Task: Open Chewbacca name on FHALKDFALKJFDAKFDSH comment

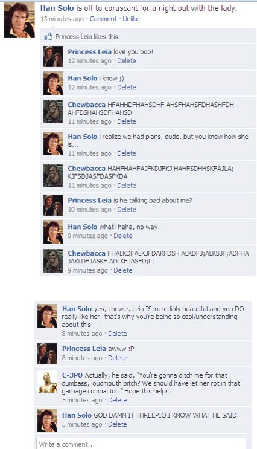Action: (87, 253)
